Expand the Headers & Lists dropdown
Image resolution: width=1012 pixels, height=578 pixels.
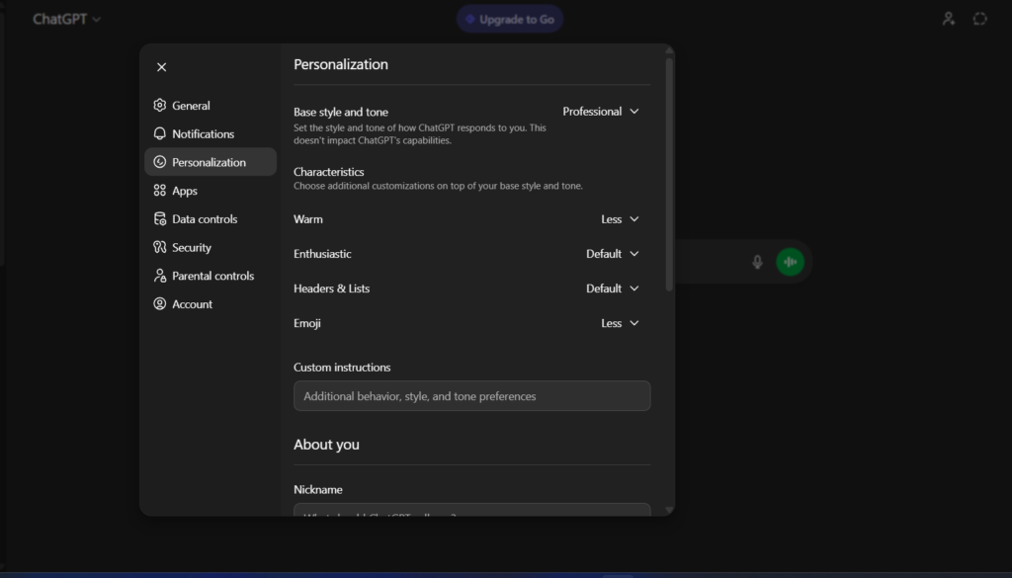click(613, 288)
